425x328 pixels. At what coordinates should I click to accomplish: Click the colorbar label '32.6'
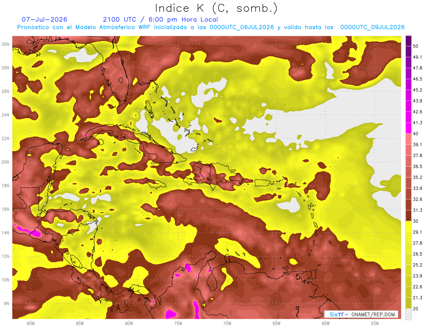click(417, 199)
